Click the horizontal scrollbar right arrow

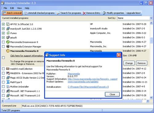click(x=148, y=101)
